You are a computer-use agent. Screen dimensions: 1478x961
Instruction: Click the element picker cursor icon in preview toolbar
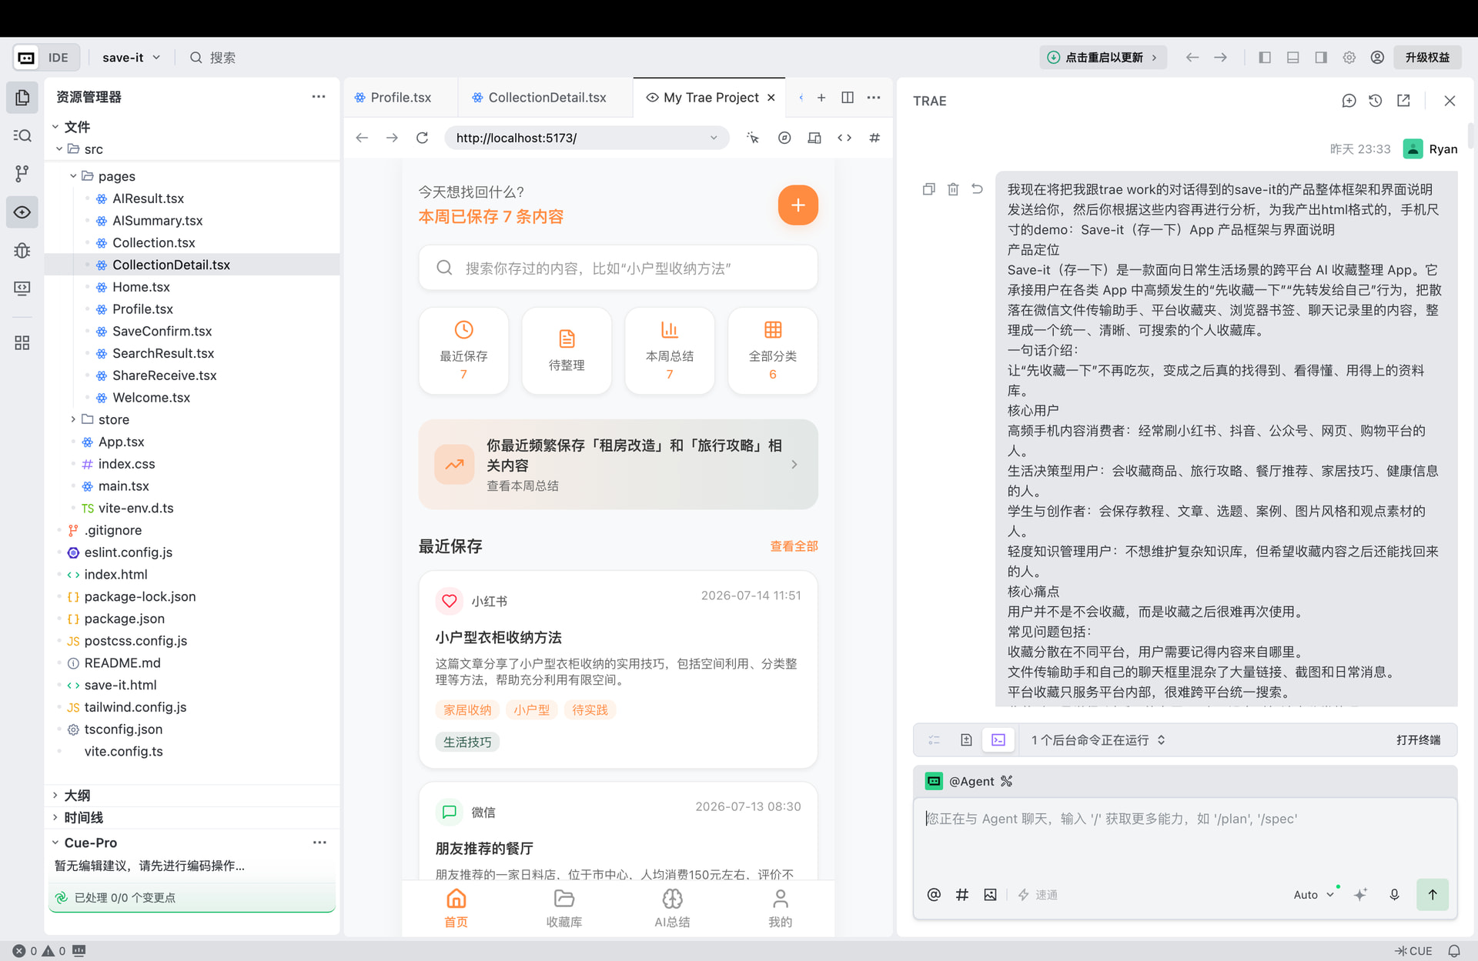point(753,138)
